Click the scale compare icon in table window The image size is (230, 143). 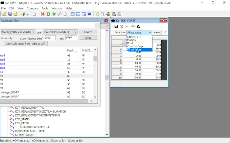133,27
